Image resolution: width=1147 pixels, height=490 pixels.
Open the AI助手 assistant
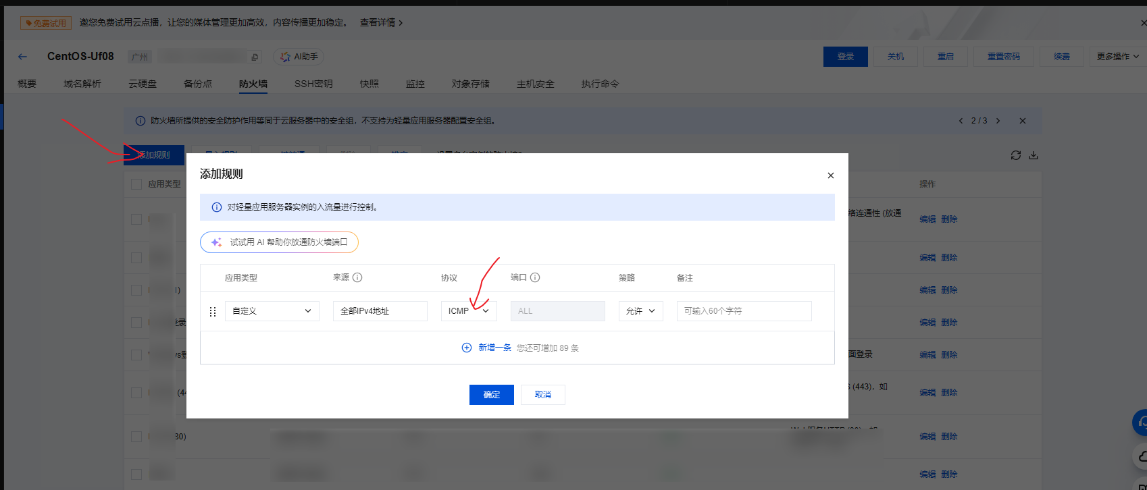(x=299, y=57)
